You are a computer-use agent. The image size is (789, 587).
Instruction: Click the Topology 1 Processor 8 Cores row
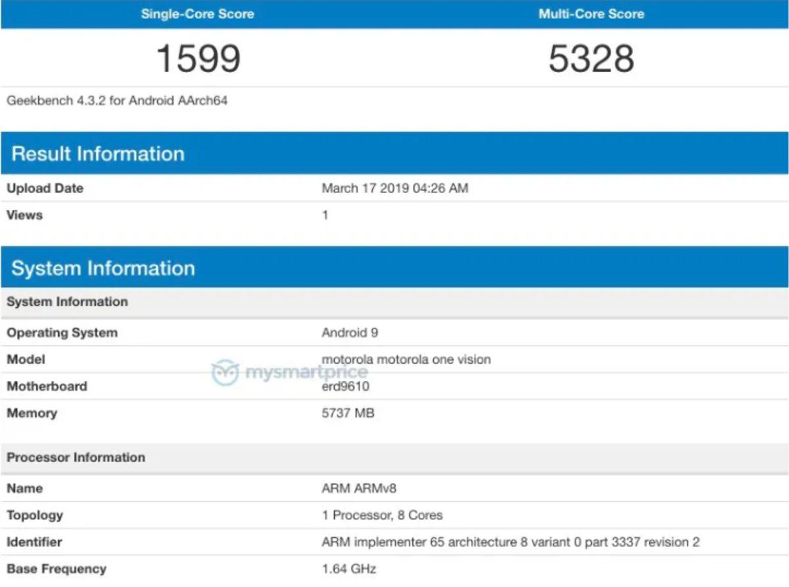coord(381,515)
